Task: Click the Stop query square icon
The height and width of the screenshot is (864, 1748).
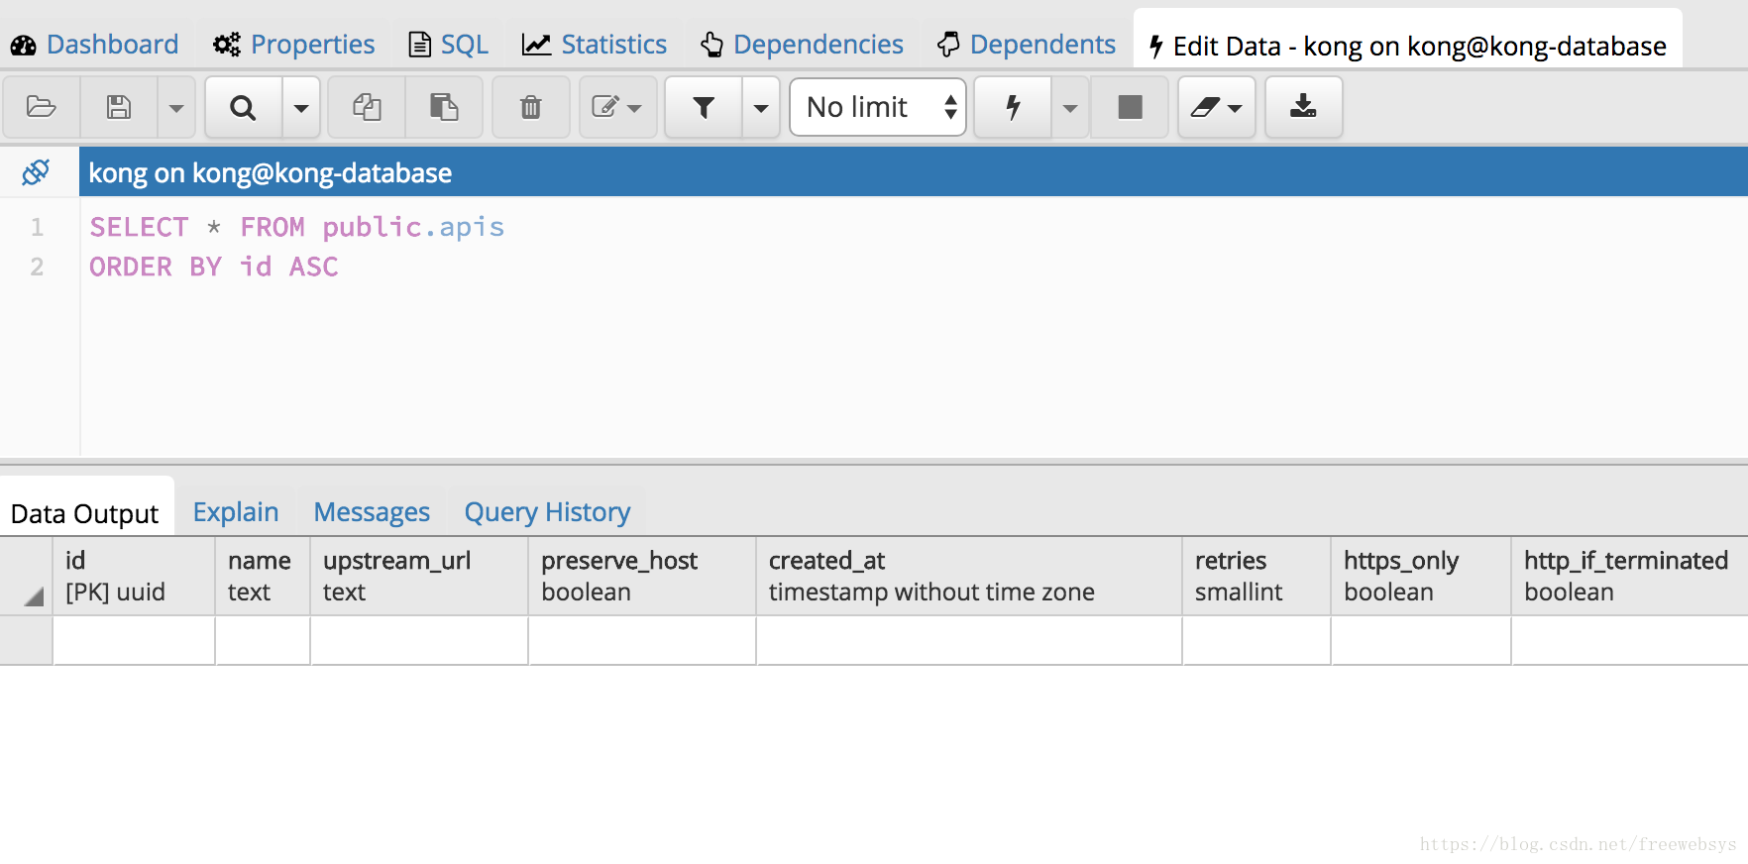Action: (x=1130, y=107)
